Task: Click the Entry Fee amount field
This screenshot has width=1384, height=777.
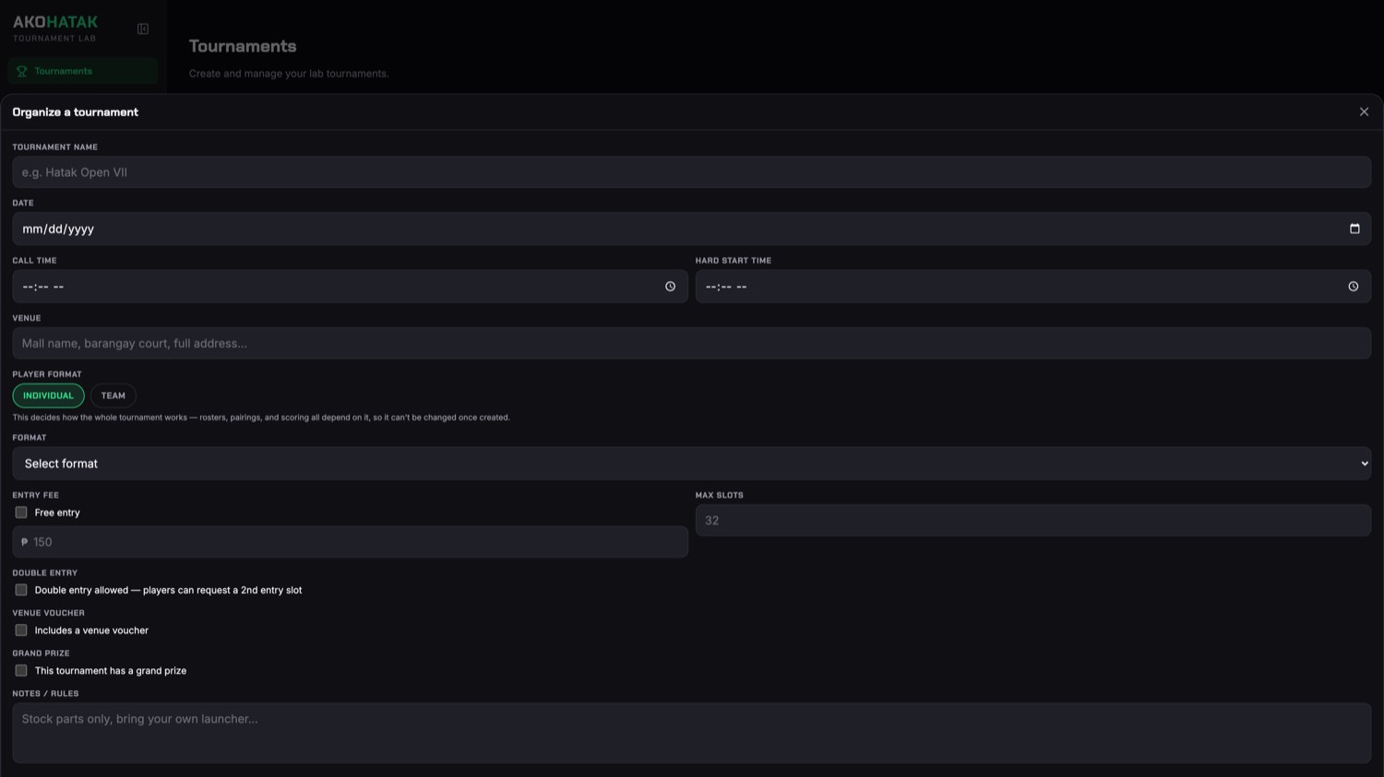Action: [350, 542]
